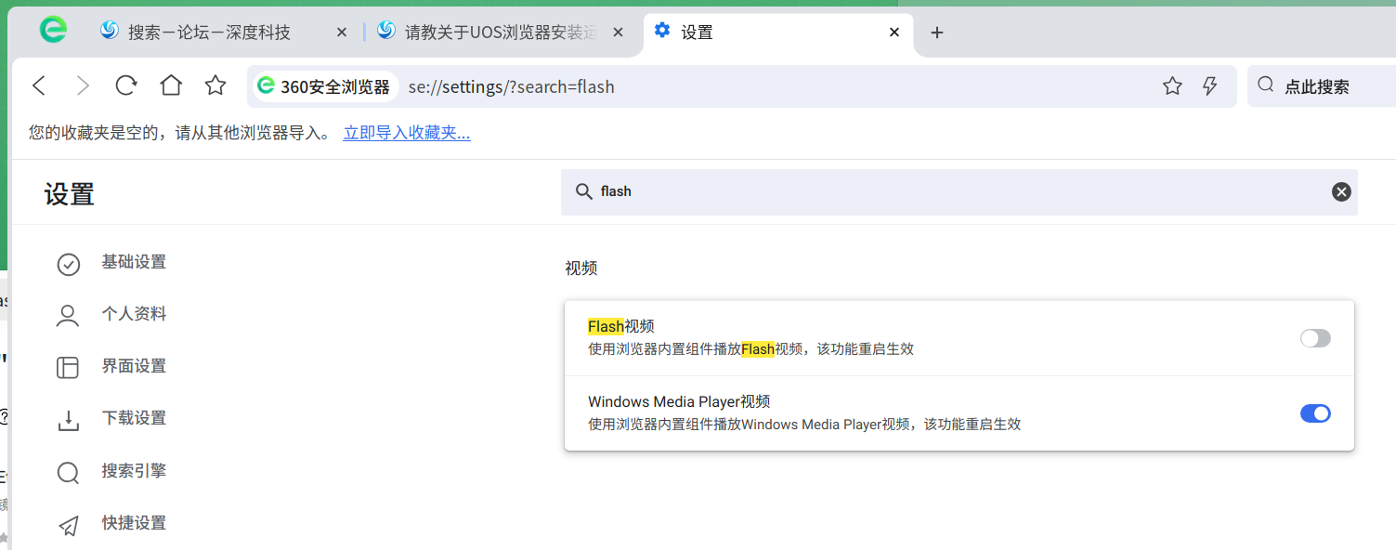Enable the Flash视频 toggle
This screenshot has width=1396, height=550.
[x=1315, y=338]
